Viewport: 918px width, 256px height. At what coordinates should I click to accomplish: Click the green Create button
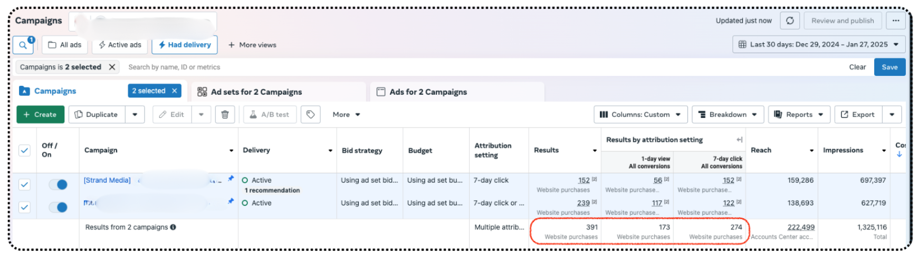pos(40,114)
